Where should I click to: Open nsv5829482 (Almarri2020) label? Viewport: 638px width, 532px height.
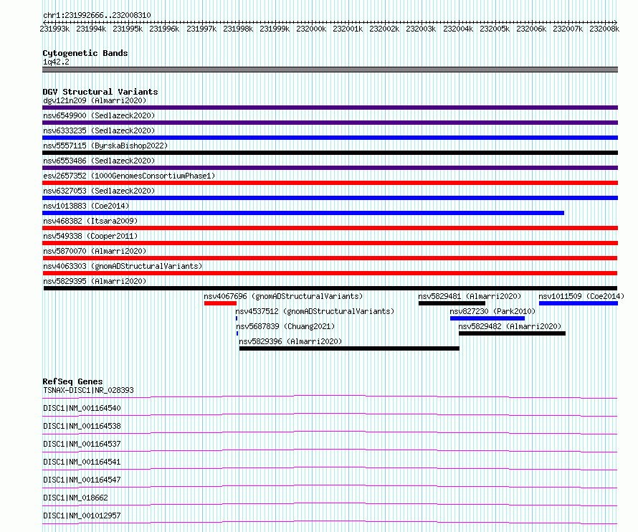(x=510, y=326)
